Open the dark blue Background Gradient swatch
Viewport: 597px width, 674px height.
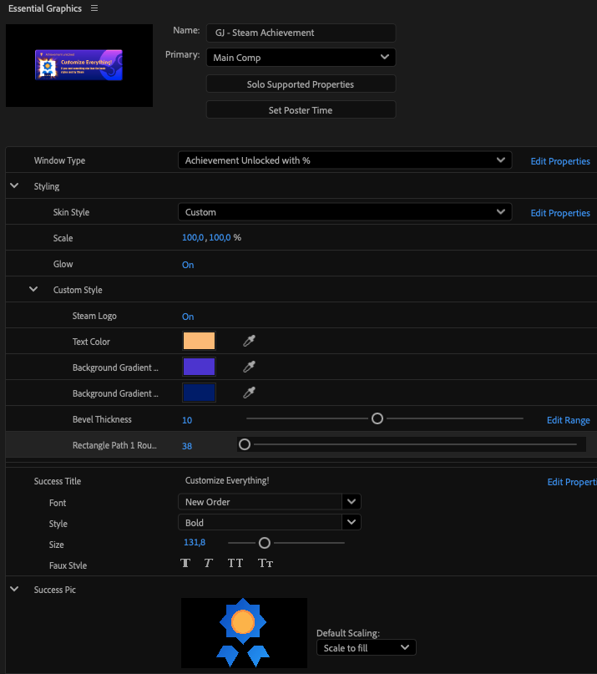point(199,393)
